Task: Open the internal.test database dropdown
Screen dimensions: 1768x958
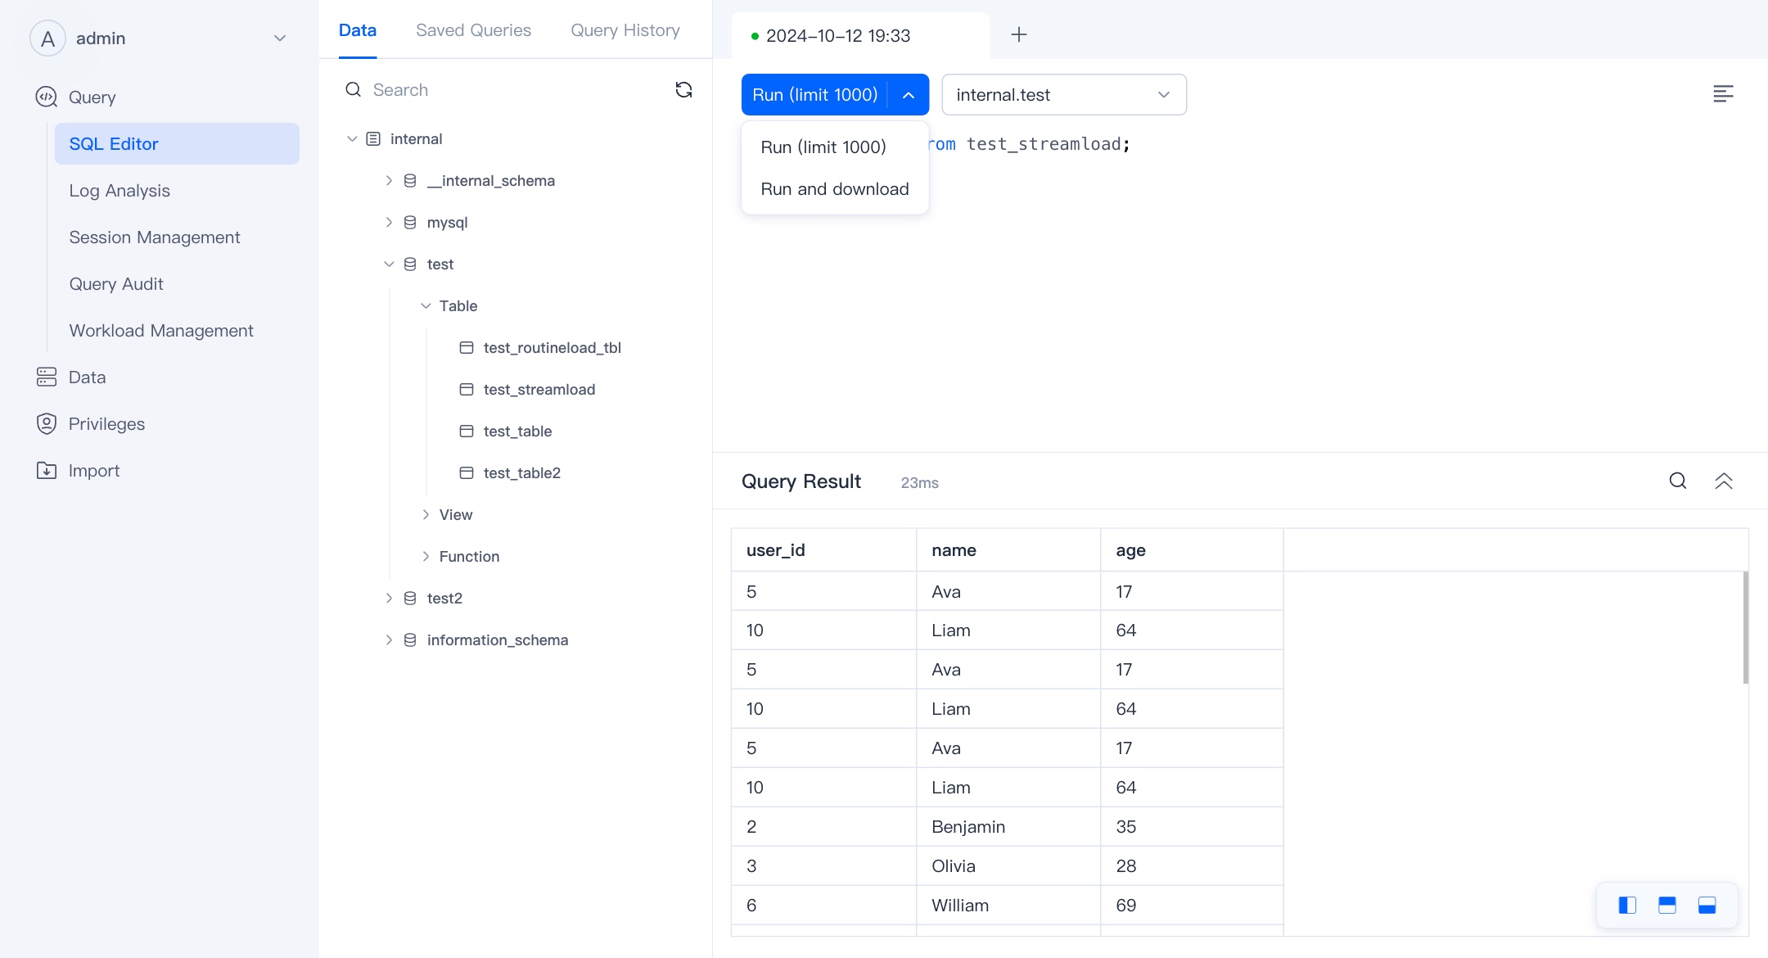Action: tap(1063, 95)
